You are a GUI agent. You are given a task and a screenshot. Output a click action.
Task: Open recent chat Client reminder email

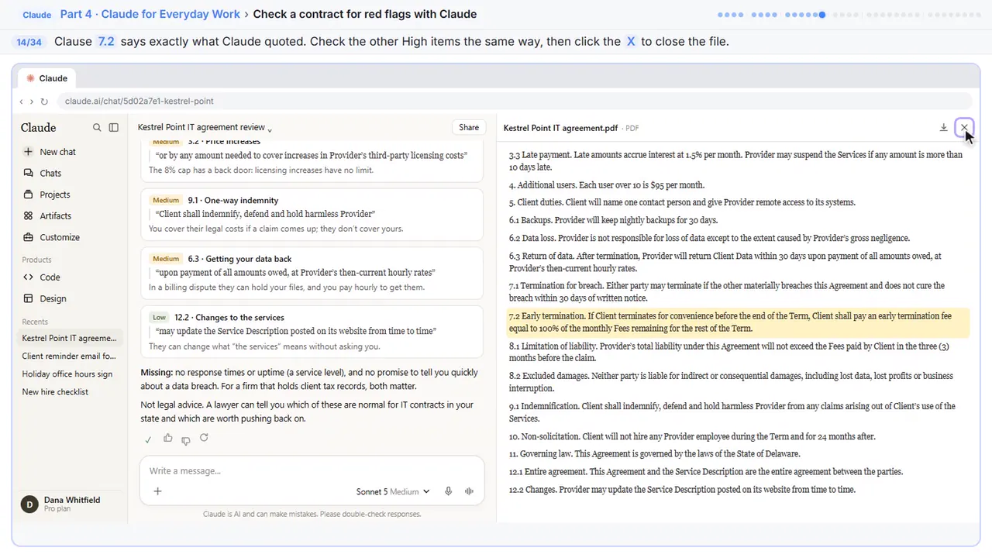(69, 356)
